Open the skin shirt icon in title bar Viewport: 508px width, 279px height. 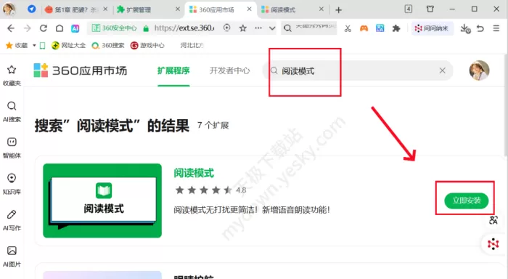pyautogui.click(x=430, y=9)
